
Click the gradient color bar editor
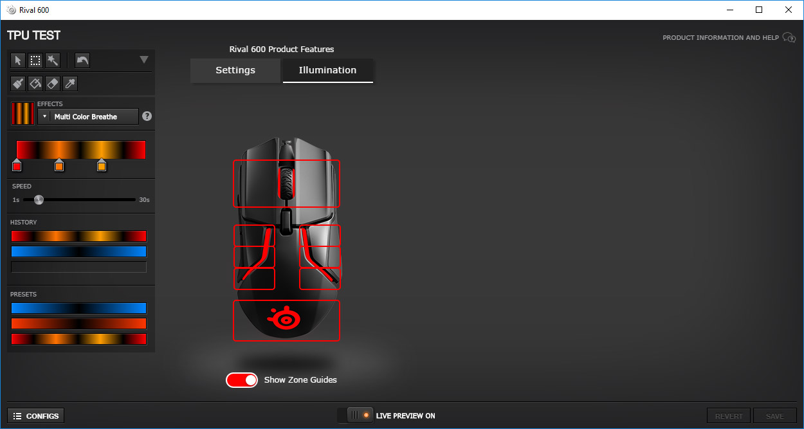pos(81,150)
